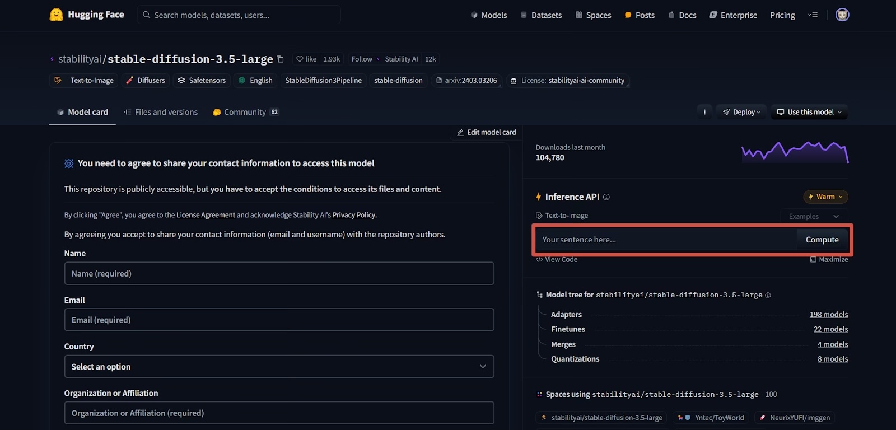This screenshot has height=430, width=896.
Task: Like the model with the heart button
Action: (306, 59)
